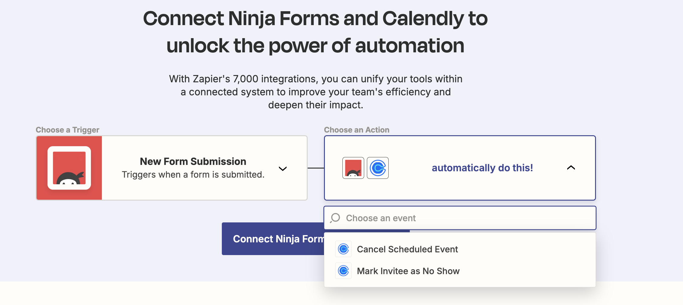Click the Ninja Forms trigger app icon

(69, 168)
